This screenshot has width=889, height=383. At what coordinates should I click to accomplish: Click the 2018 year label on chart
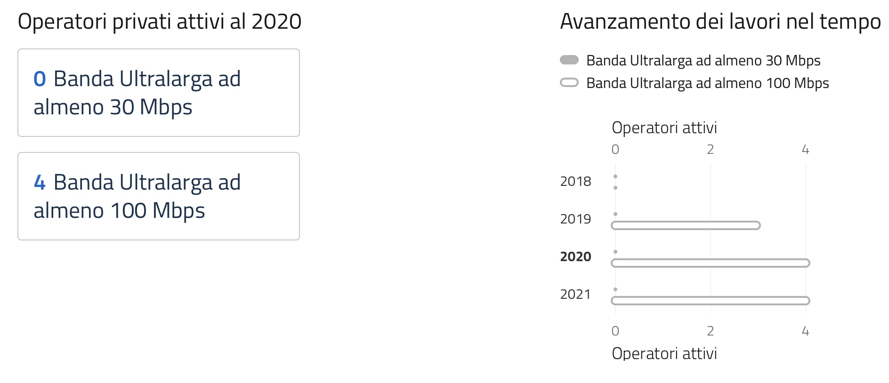[x=575, y=181]
